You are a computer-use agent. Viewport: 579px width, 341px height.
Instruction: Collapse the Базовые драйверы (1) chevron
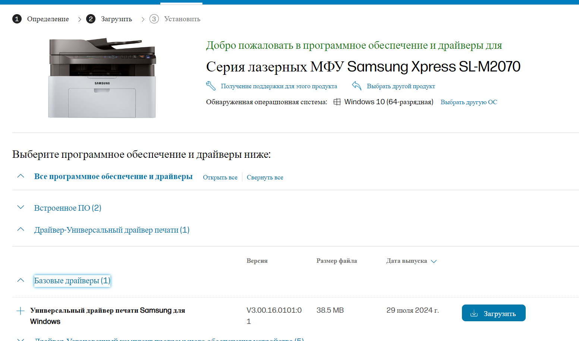coord(21,280)
